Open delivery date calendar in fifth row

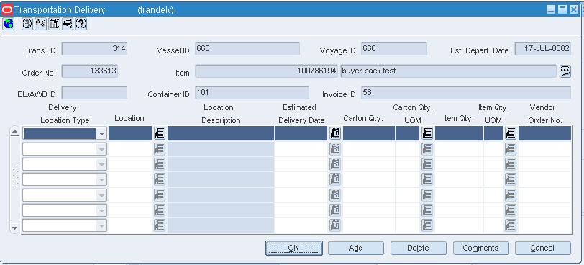pyautogui.click(x=335, y=194)
